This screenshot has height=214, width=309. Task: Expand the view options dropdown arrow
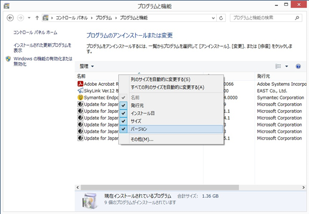click(x=287, y=66)
